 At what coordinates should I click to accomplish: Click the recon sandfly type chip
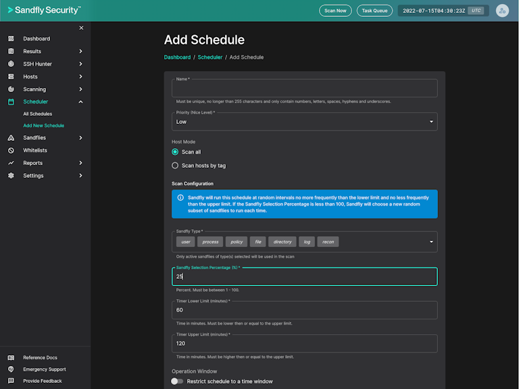[x=328, y=242]
